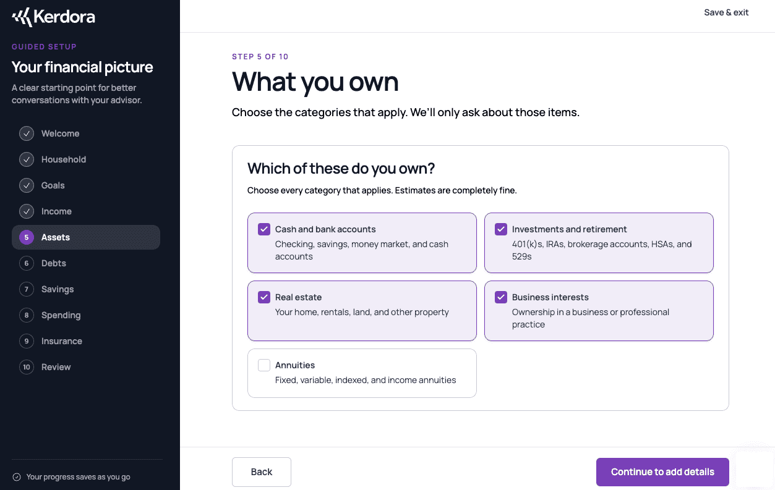This screenshot has width=775, height=490.
Task: Click the Savings step 7 circle
Action: (26, 289)
